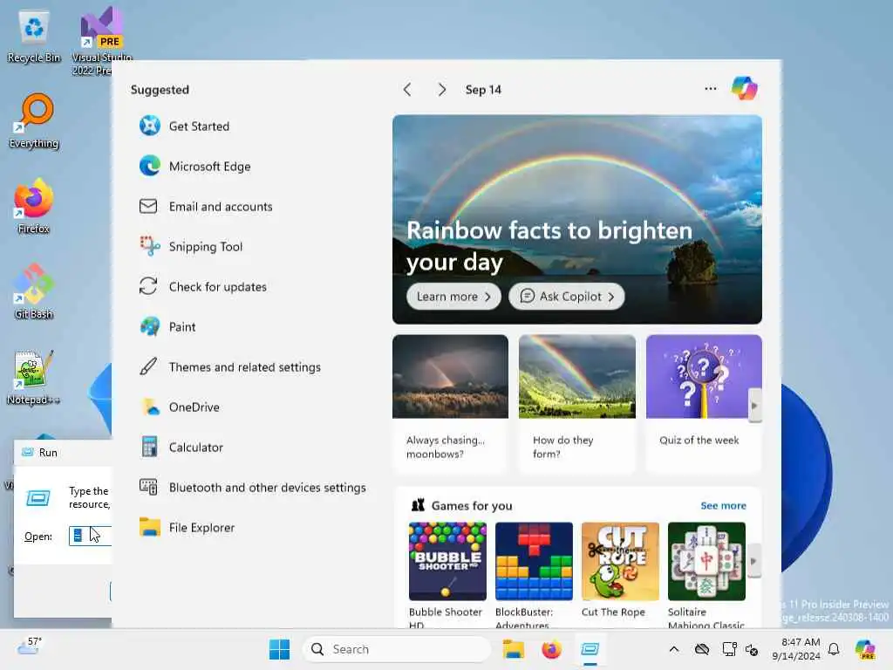Open the Quiz of the week card
Screen dimensions: 893x670
click(x=704, y=403)
